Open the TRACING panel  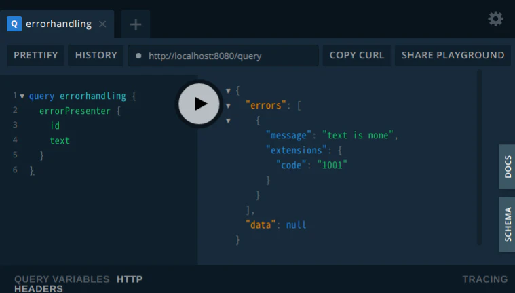pyautogui.click(x=484, y=279)
